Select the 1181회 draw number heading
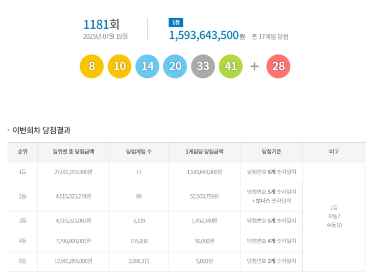The width and height of the screenshot is (371, 276). pos(101,25)
